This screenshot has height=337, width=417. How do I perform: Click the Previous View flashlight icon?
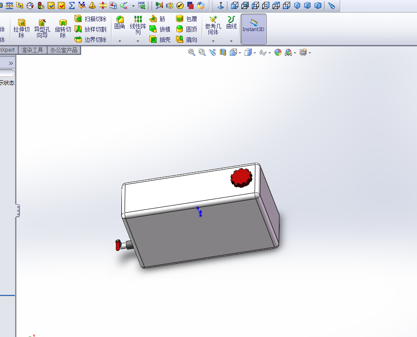pos(213,52)
